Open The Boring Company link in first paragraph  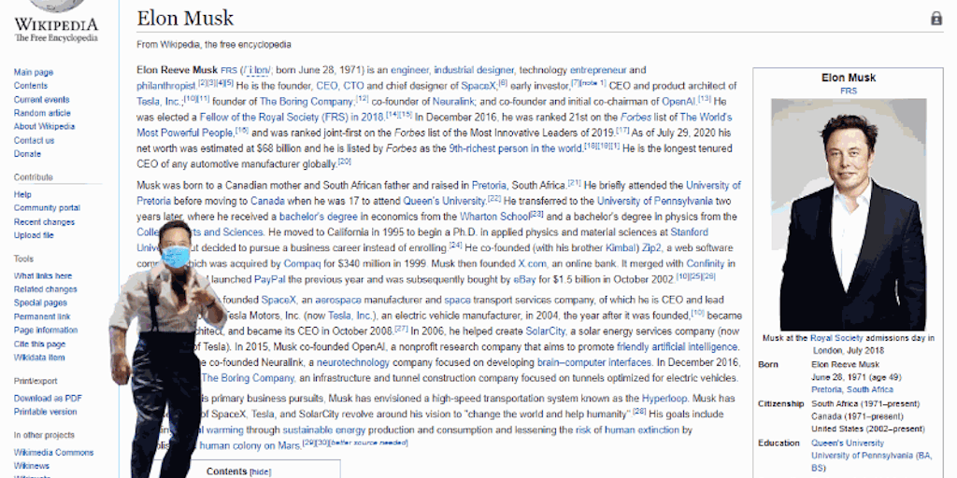pyautogui.click(x=307, y=101)
